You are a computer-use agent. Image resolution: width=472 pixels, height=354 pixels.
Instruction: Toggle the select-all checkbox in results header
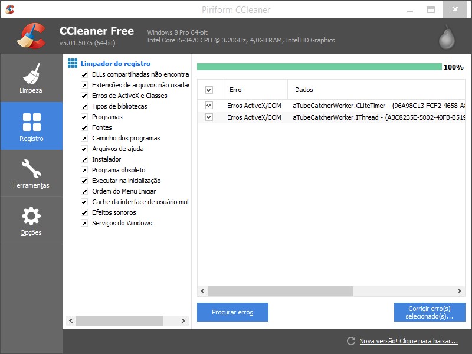(x=209, y=90)
